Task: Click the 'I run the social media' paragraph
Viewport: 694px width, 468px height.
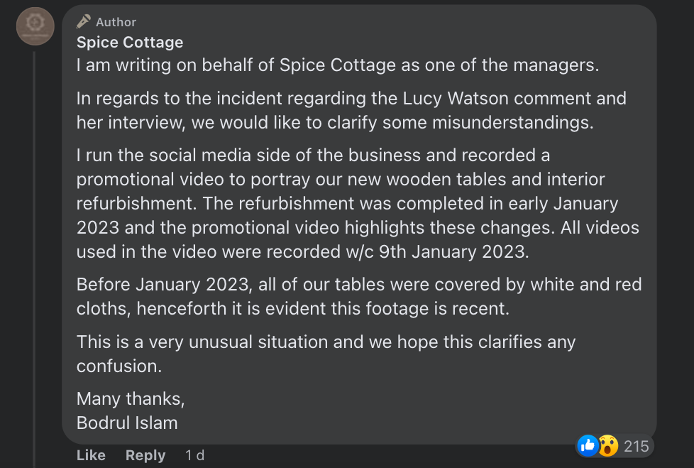Action: 358,203
